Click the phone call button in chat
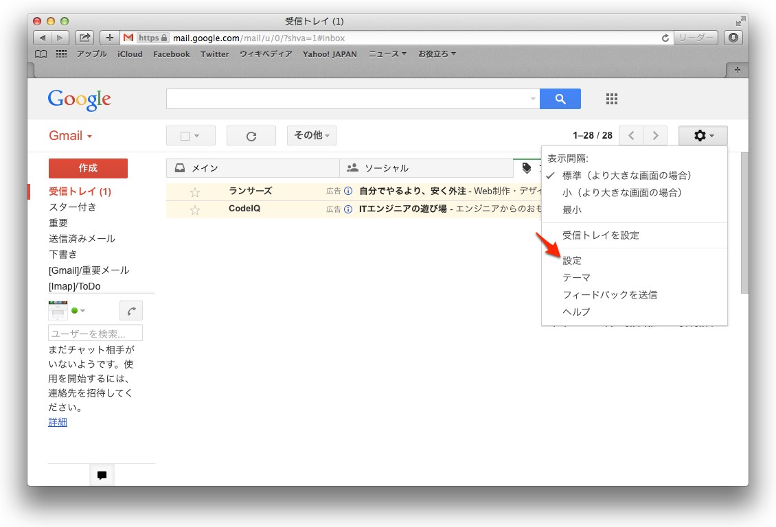The image size is (776, 527). (x=131, y=311)
